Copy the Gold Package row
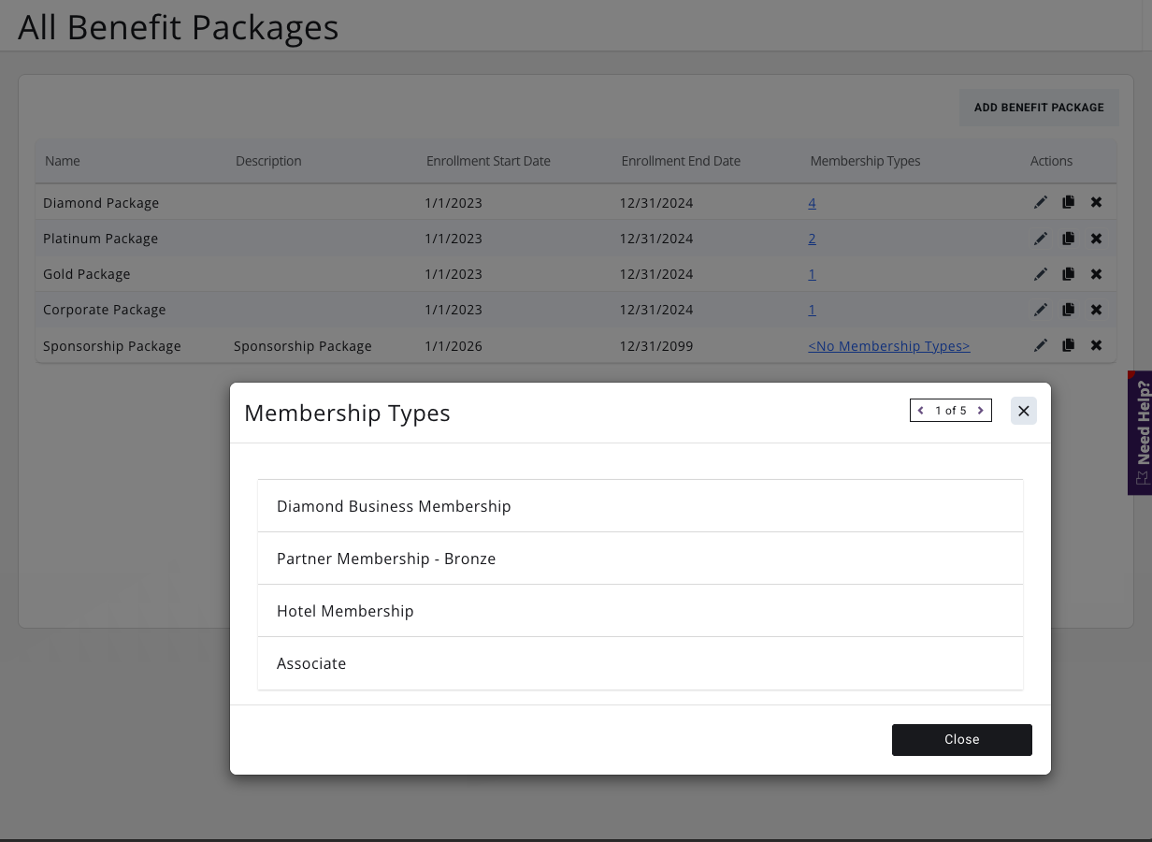The width and height of the screenshot is (1152, 842). [1068, 274]
